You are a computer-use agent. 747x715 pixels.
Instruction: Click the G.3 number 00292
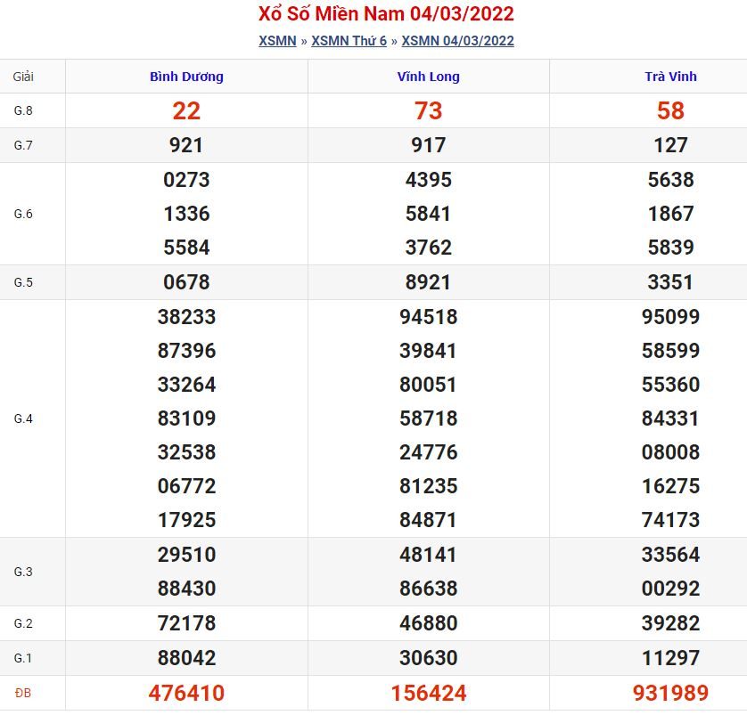[x=670, y=589]
